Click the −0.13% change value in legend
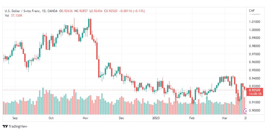Image resolution: width=267 pixels, height=131 pixels. [139, 11]
